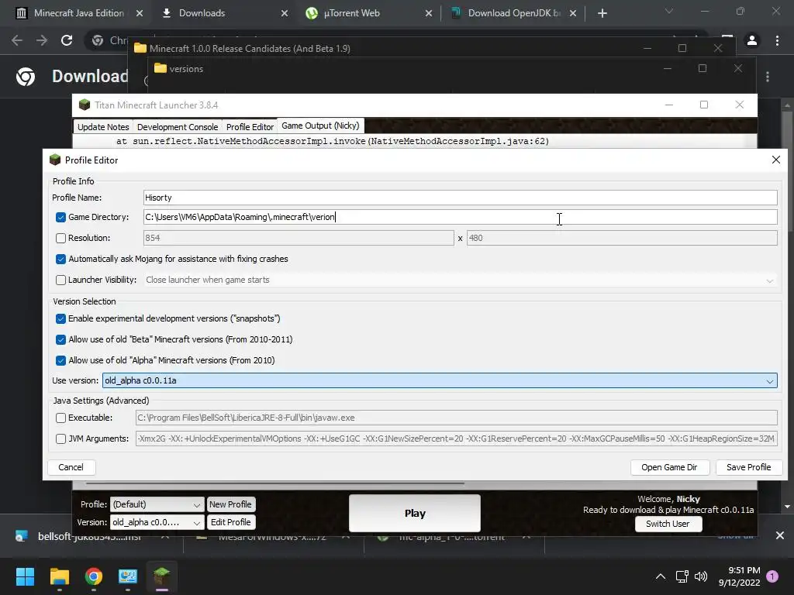Close the Chrome downloads shelf
Image resolution: width=794 pixels, height=595 pixels.
point(780,535)
